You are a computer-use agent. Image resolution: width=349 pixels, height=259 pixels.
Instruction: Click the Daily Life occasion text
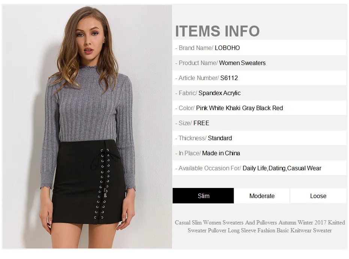pyautogui.click(x=255, y=168)
